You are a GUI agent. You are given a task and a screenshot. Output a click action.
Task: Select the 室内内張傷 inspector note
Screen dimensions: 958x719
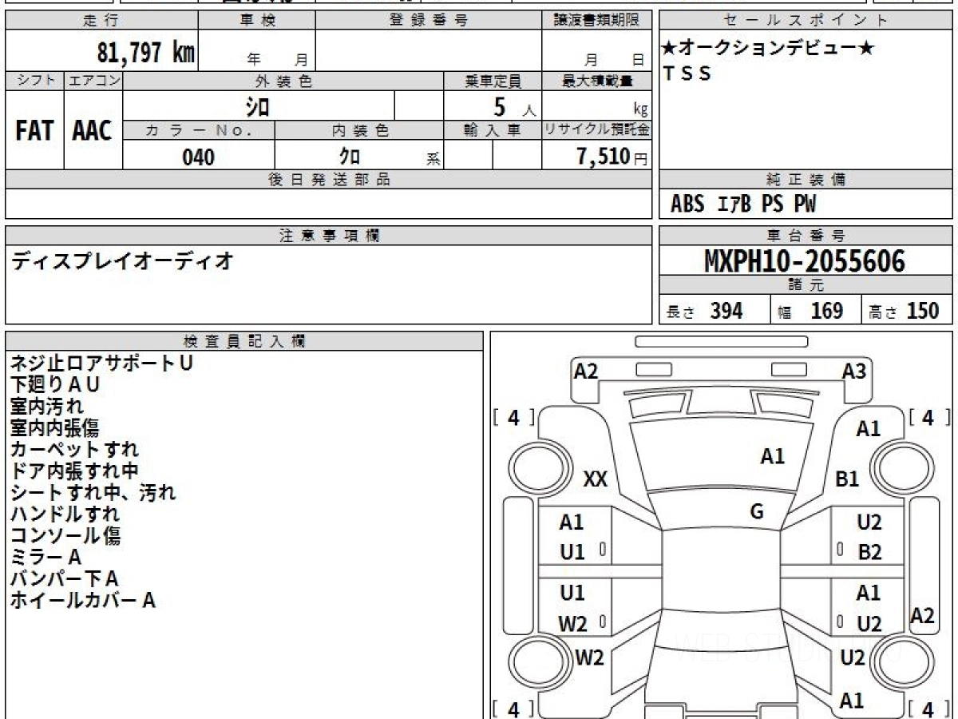[x=55, y=428]
